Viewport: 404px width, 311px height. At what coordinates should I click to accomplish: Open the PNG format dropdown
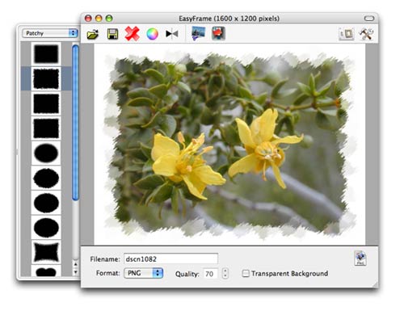tap(144, 273)
